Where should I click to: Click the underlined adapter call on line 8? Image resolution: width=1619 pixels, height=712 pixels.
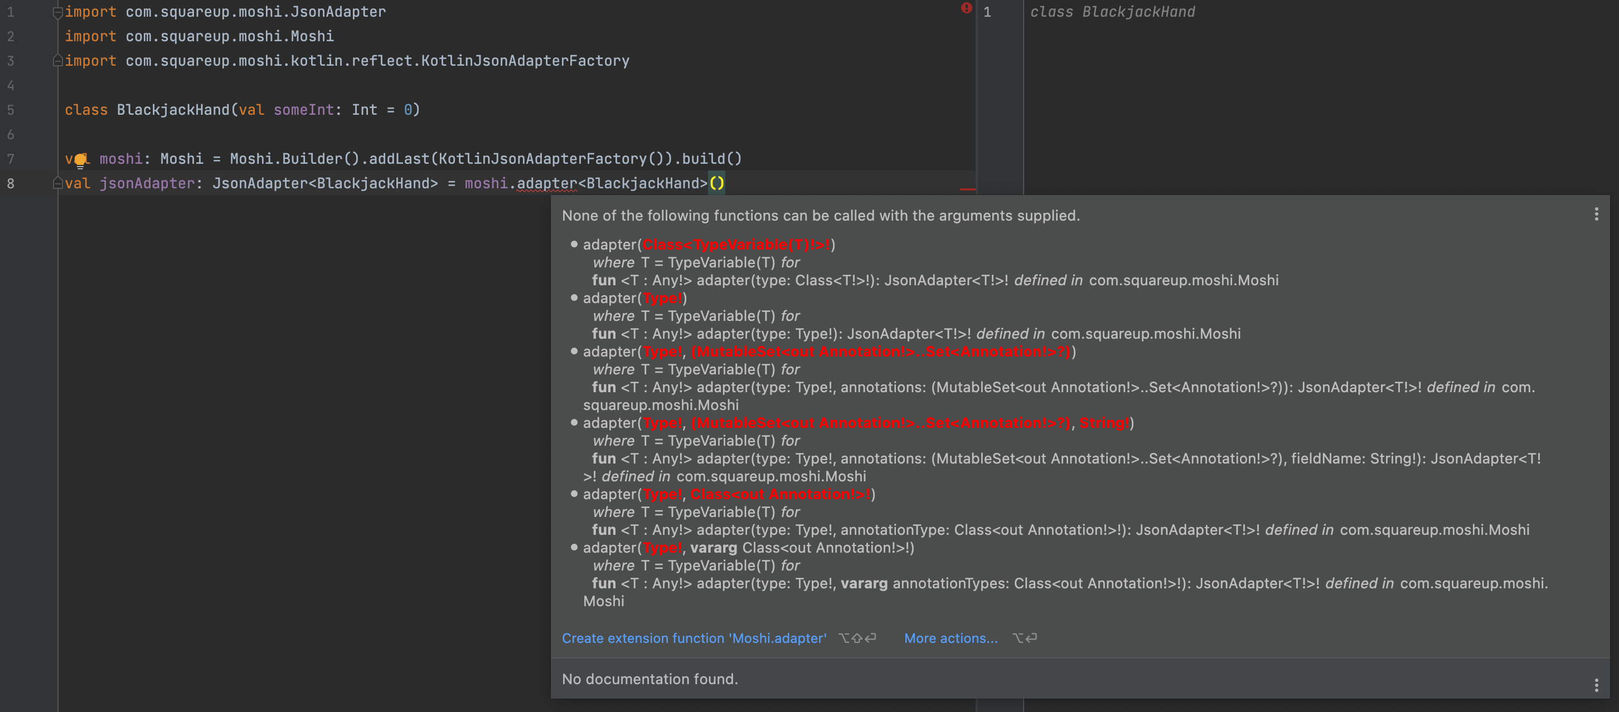tap(546, 183)
